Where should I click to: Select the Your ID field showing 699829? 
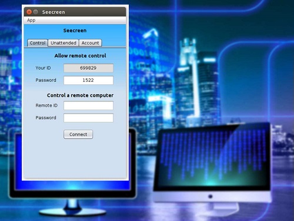(x=88, y=68)
